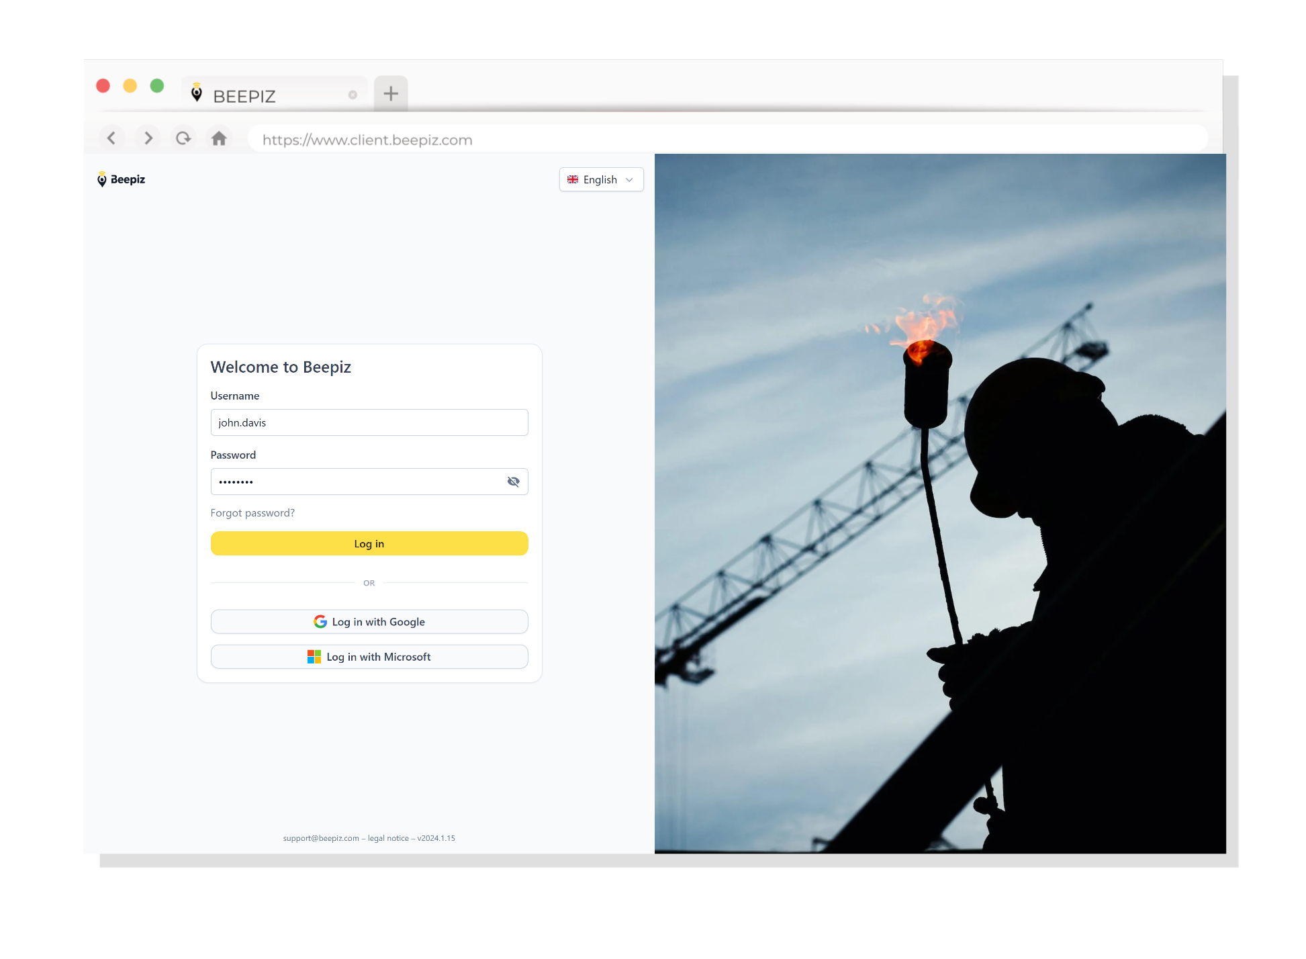The height and width of the screenshot is (959, 1306).
Task: Click the v2024.1.15 version text
Action: coord(436,838)
